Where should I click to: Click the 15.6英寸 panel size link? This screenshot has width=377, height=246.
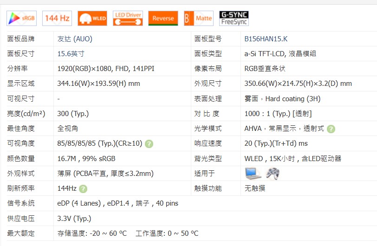71,54
